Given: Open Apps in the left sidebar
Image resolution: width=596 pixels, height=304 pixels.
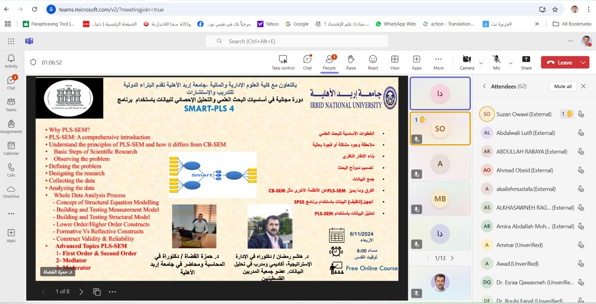Looking at the screenshot, I should pyautogui.click(x=11, y=236).
